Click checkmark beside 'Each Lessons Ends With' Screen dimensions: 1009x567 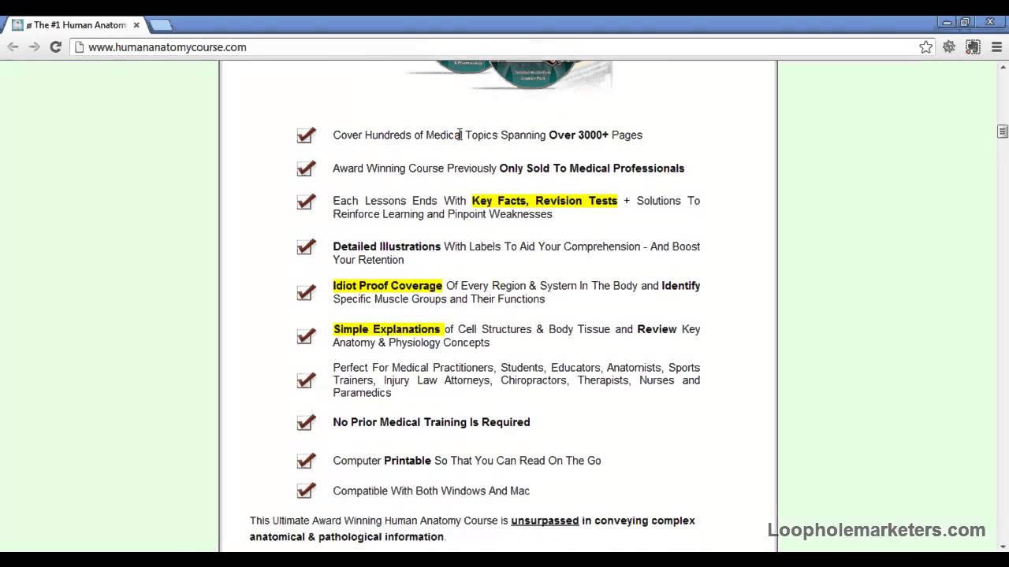[306, 202]
